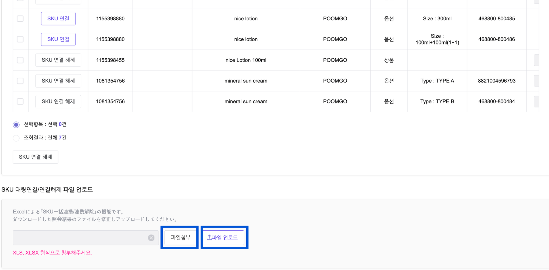Check the box for mineral sun cream TYPE A row
Screen dimensions: 549x270
[x=20, y=81]
